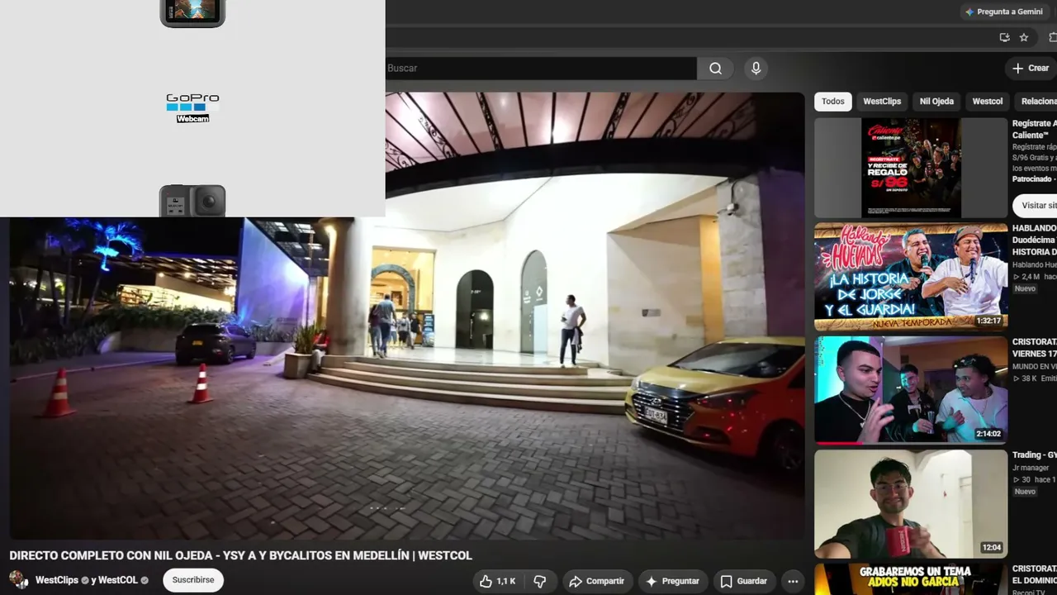Save video with Guardar button
1057x595 pixels.
tap(743, 581)
